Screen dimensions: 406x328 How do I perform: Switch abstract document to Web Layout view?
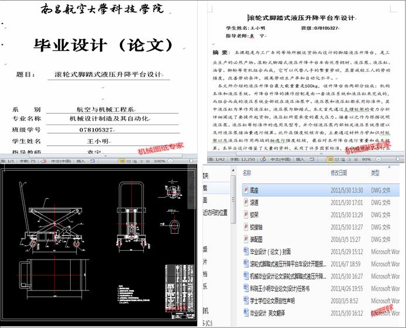343,160
